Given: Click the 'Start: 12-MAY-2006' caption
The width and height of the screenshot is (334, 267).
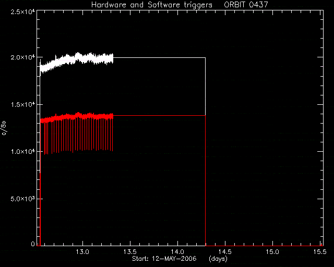Looking at the screenshot, I should [164, 259].
